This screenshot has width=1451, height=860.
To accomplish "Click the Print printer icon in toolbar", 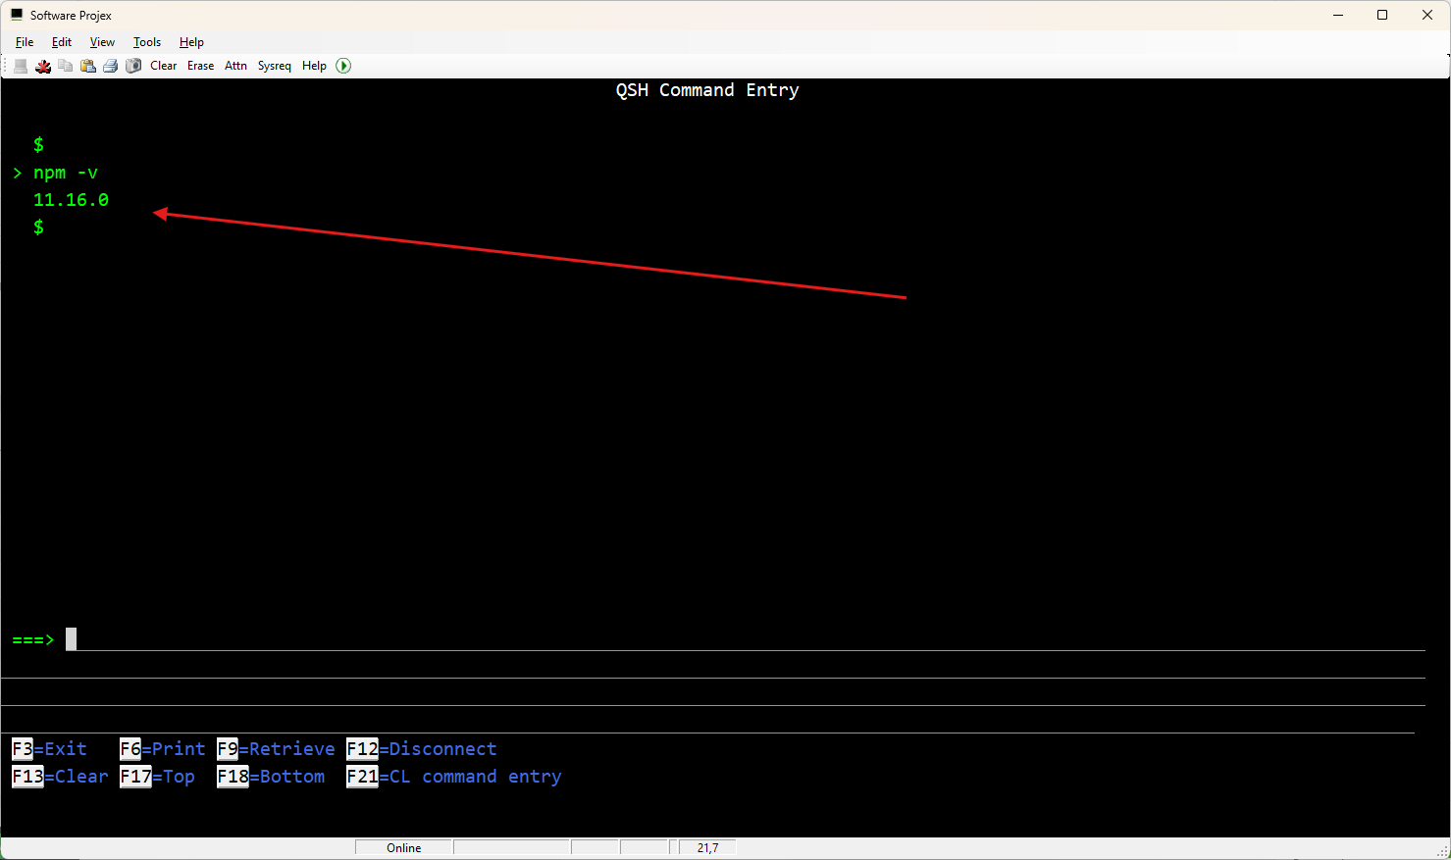I will click(111, 66).
